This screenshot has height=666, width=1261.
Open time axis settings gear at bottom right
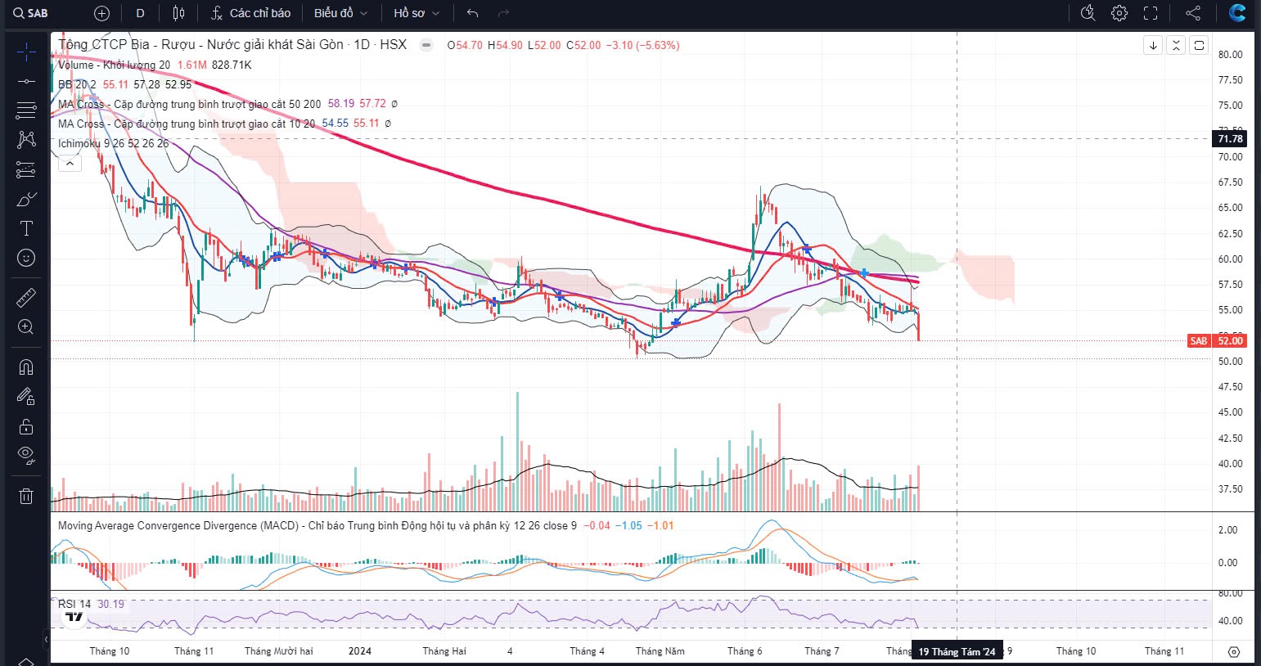coord(1234,652)
